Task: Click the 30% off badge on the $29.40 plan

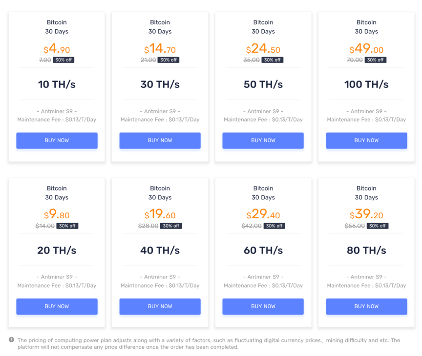Action: [x=274, y=226]
